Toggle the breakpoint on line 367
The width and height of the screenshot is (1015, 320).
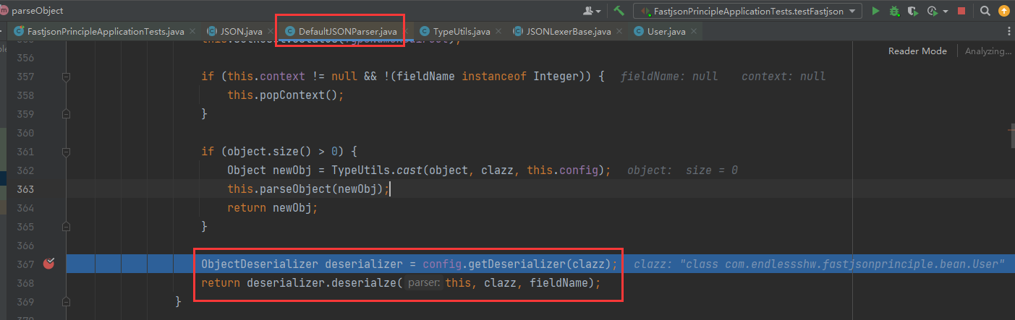click(48, 264)
